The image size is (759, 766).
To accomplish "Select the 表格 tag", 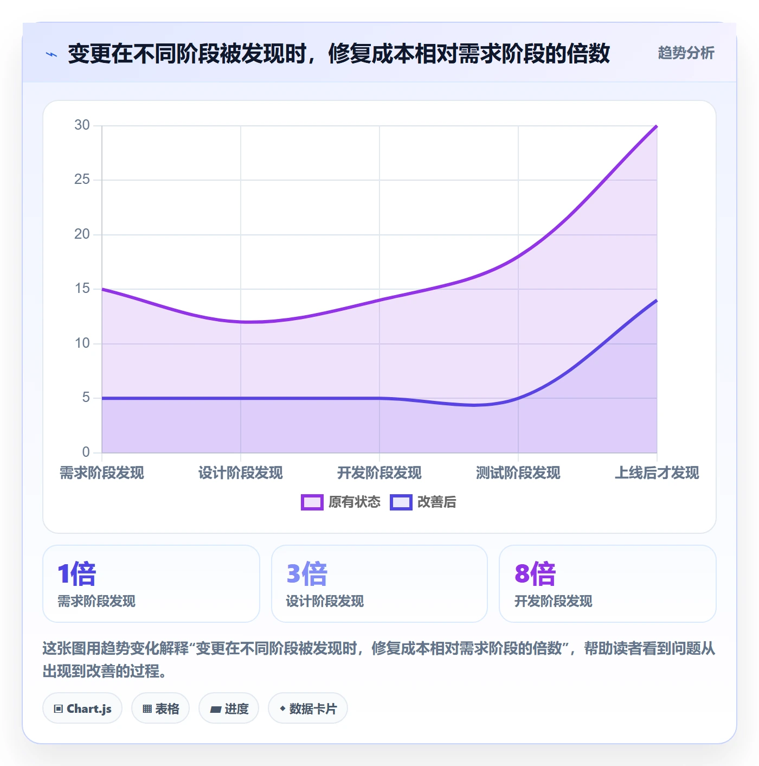I will click(x=160, y=708).
